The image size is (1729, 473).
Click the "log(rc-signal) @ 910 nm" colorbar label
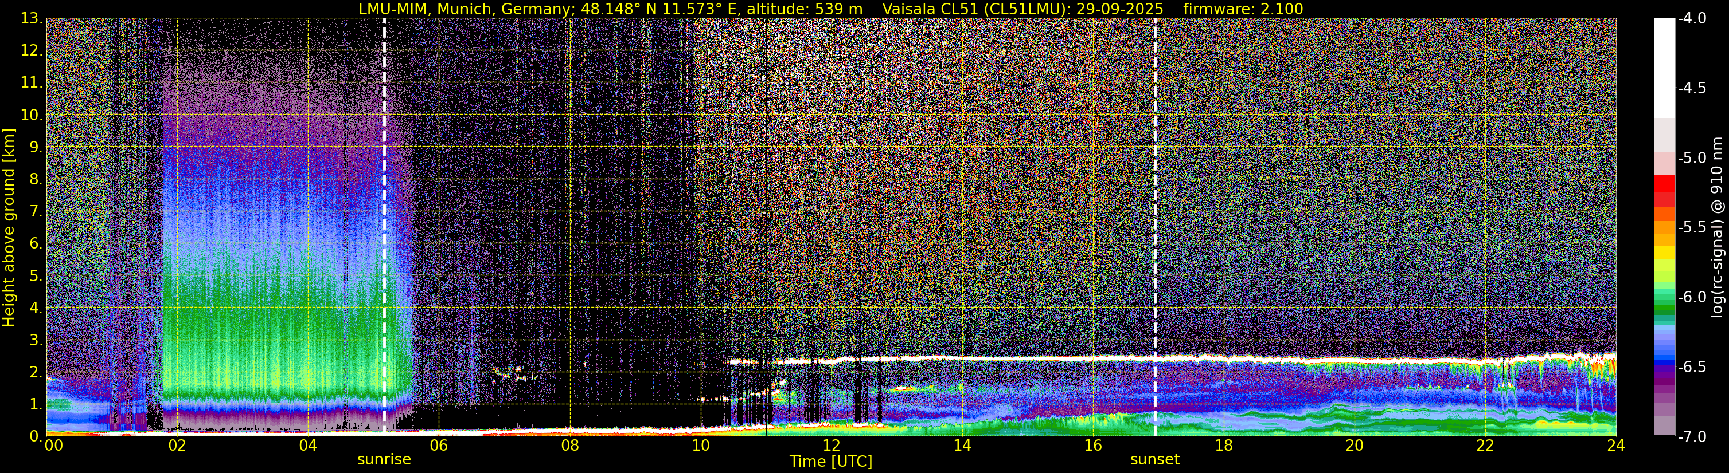click(x=1717, y=227)
